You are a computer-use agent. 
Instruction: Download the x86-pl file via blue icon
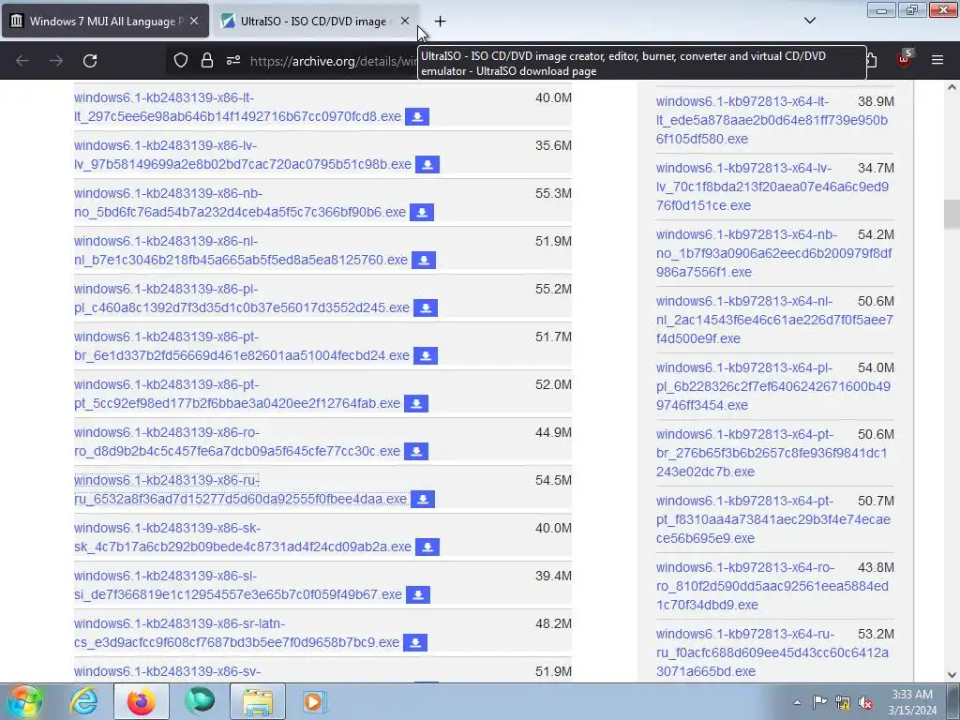tap(426, 307)
